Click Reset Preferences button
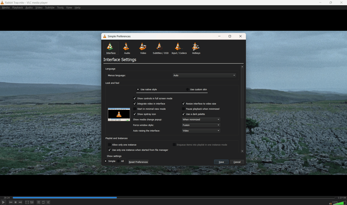This screenshot has width=347, height=205. pyautogui.click(x=138, y=162)
